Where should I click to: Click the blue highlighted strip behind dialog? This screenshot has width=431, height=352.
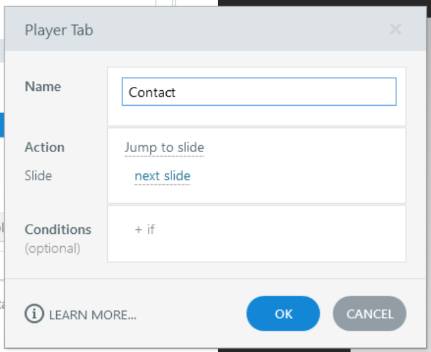click(2, 124)
